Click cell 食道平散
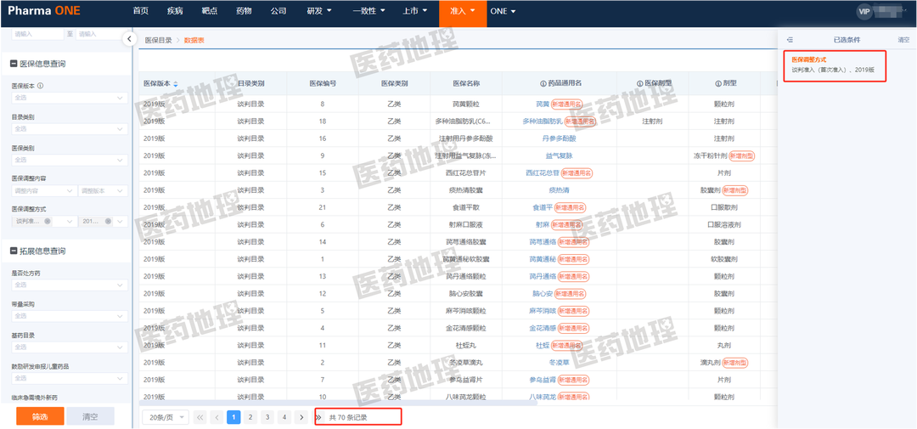The image size is (917, 429). (466, 208)
